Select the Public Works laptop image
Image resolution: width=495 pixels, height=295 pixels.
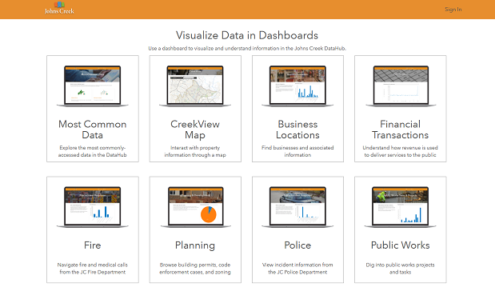[x=401, y=207]
